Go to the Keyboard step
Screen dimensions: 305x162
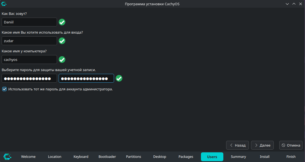pos(81,156)
